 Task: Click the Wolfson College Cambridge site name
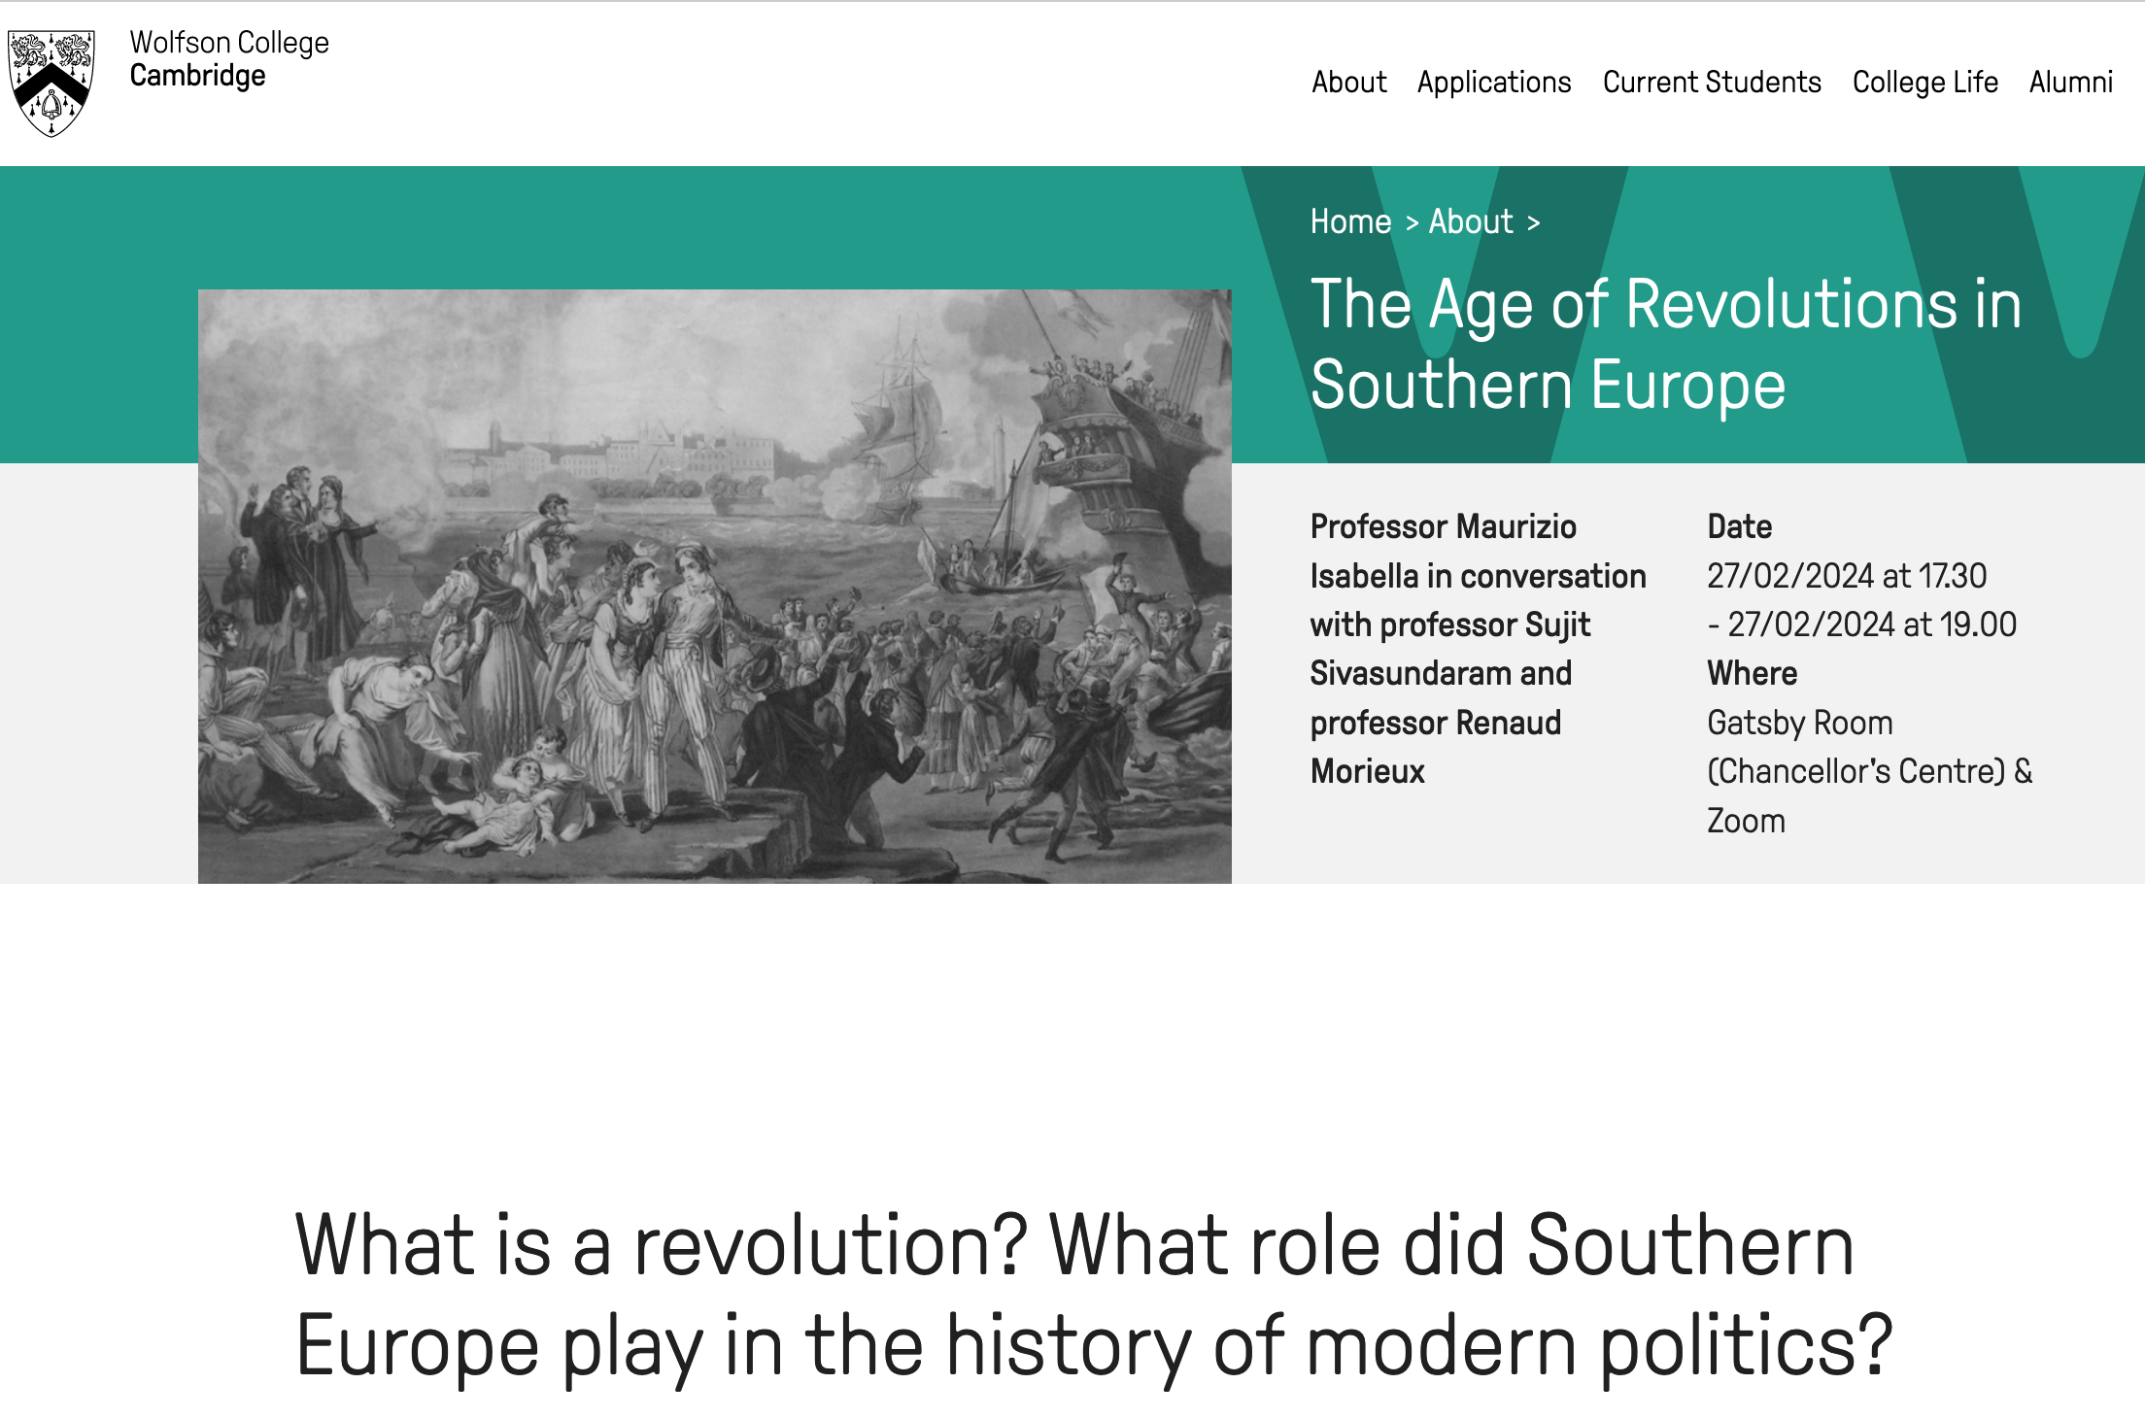[x=229, y=59]
